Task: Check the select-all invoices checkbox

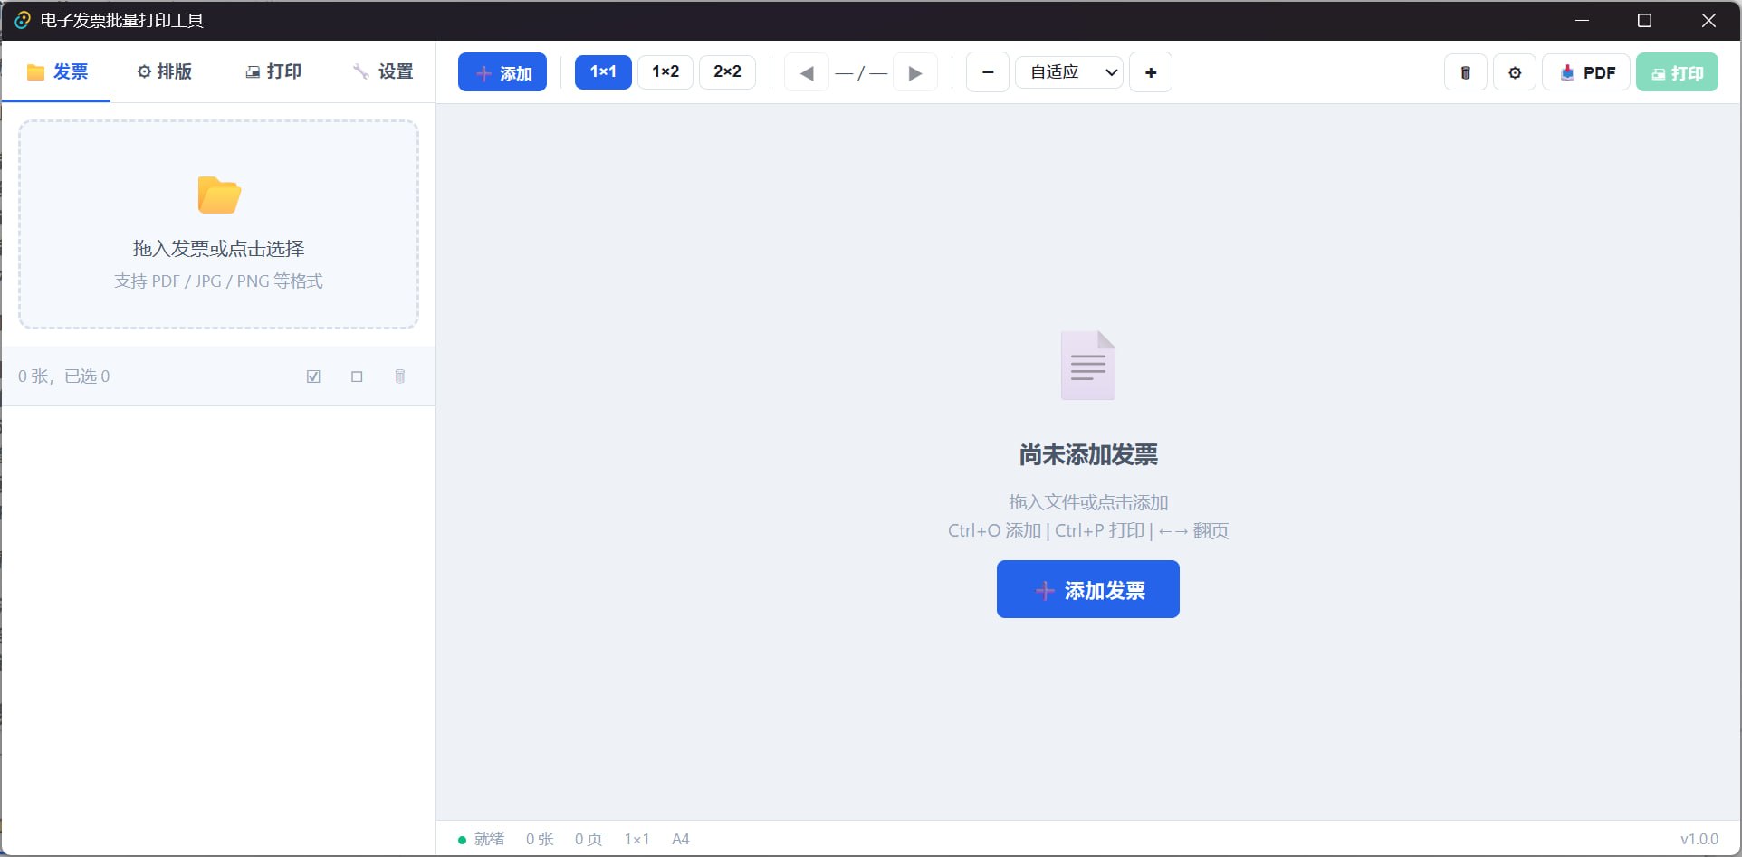Action: pyautogui.click(x=313, y=376)
